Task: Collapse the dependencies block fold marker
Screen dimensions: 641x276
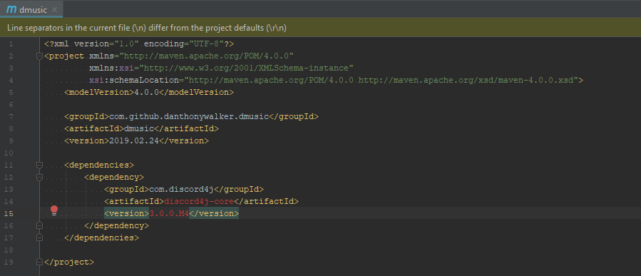Action: [x=40, y=165]
